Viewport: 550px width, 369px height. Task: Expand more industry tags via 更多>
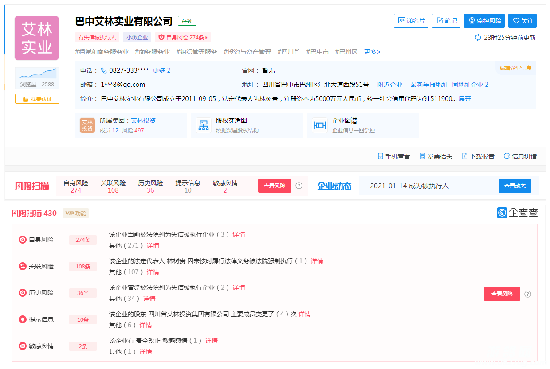coord(372,52)
